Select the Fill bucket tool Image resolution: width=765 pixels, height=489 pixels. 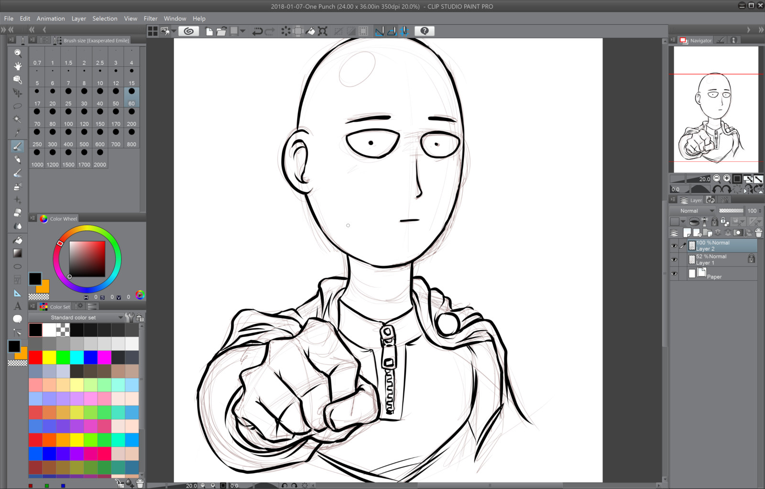click(18, 240)
